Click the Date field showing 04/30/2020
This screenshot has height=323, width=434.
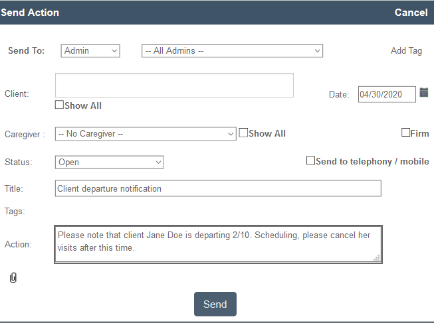pyautogui.click(x=387, y=94)
